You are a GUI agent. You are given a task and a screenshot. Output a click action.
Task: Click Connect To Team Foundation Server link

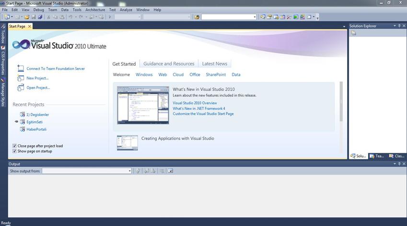[56, 68]
